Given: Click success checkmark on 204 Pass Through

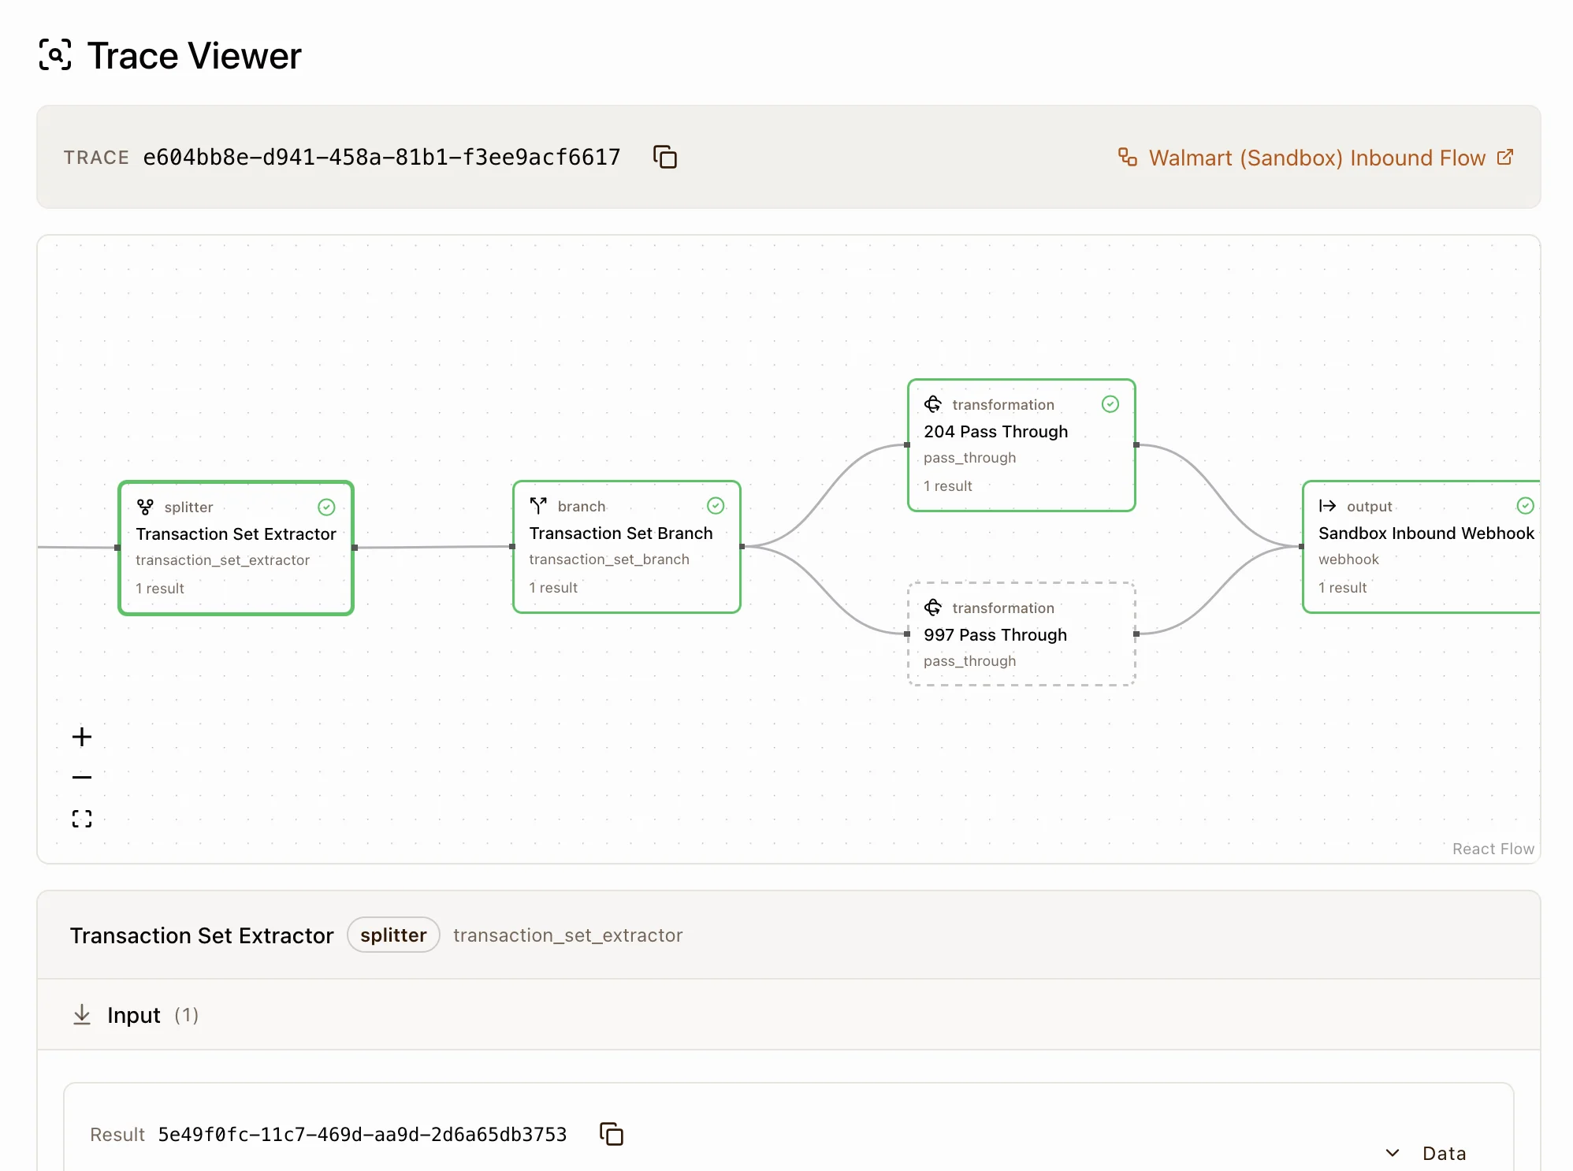Looking at the screenshot, I should (x=1110, y=404).
